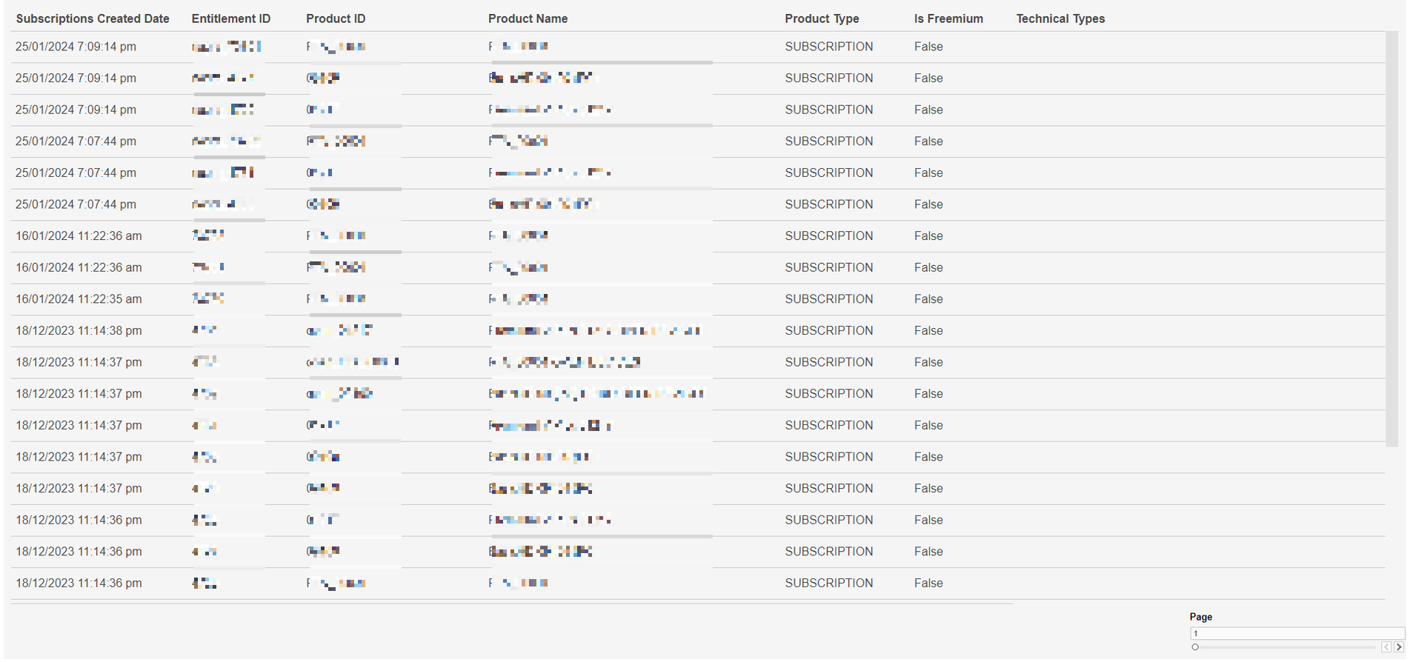Select the 16/01/2024 11:22:35 am row date

tap(79, 299)
